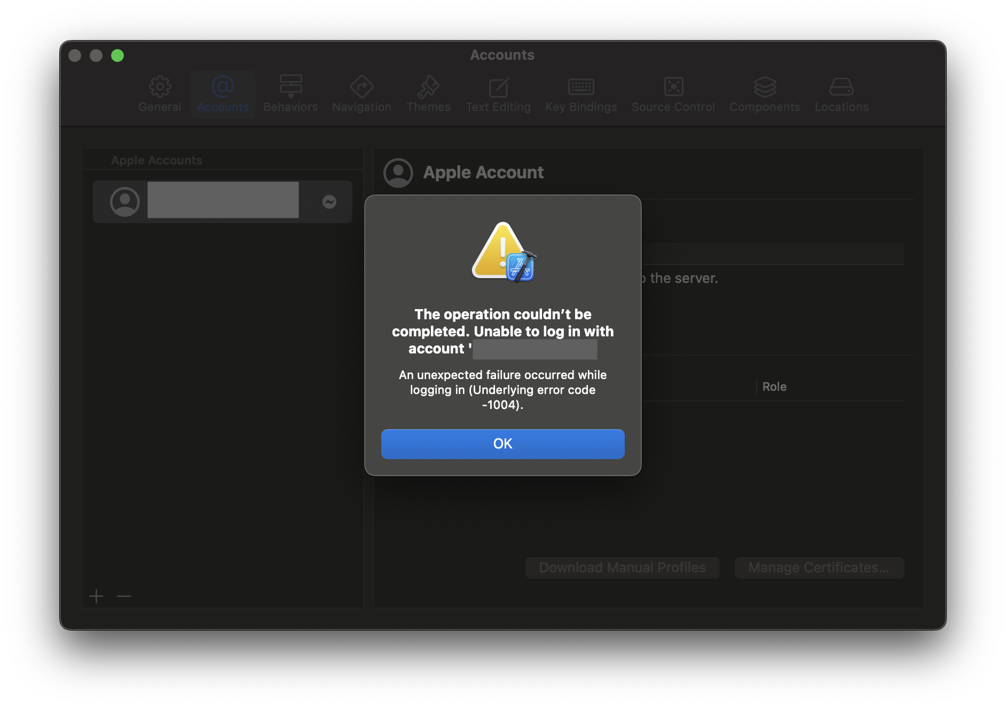Open the General settings gear icon
The width and height of the screenshot is (1006, 709).
(160, 87)
